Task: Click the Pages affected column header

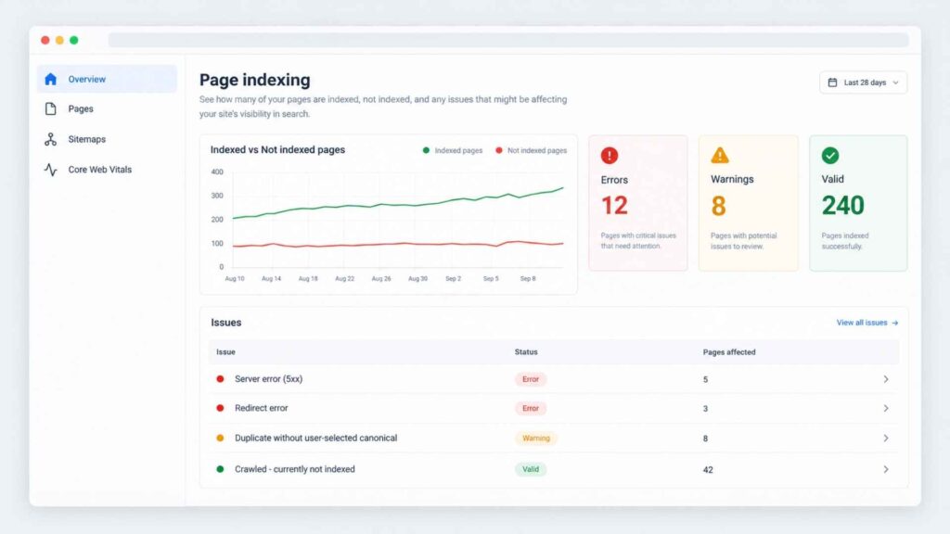Action: [729, 351]
